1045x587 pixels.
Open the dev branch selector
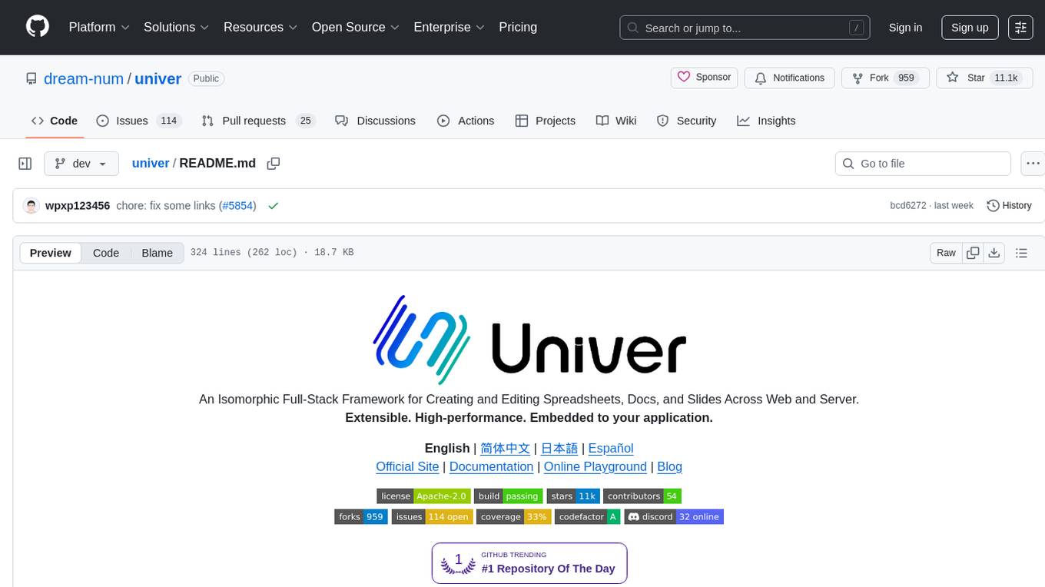(81, 164)
